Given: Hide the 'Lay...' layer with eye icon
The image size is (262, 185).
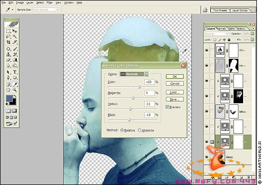Looking at the screenshot, I should [207, 65].
